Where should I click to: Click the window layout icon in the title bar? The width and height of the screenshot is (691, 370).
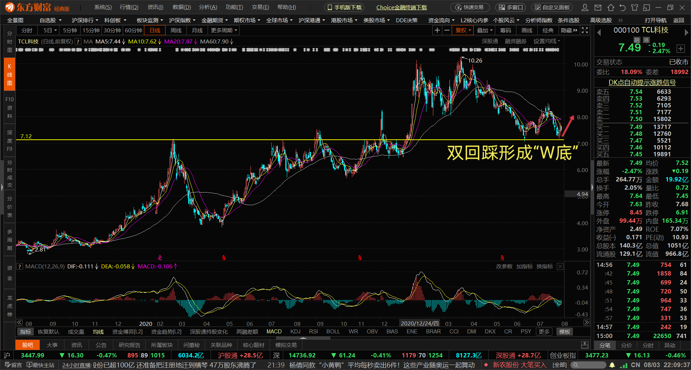pyautogui.click(x=647, y=8)
